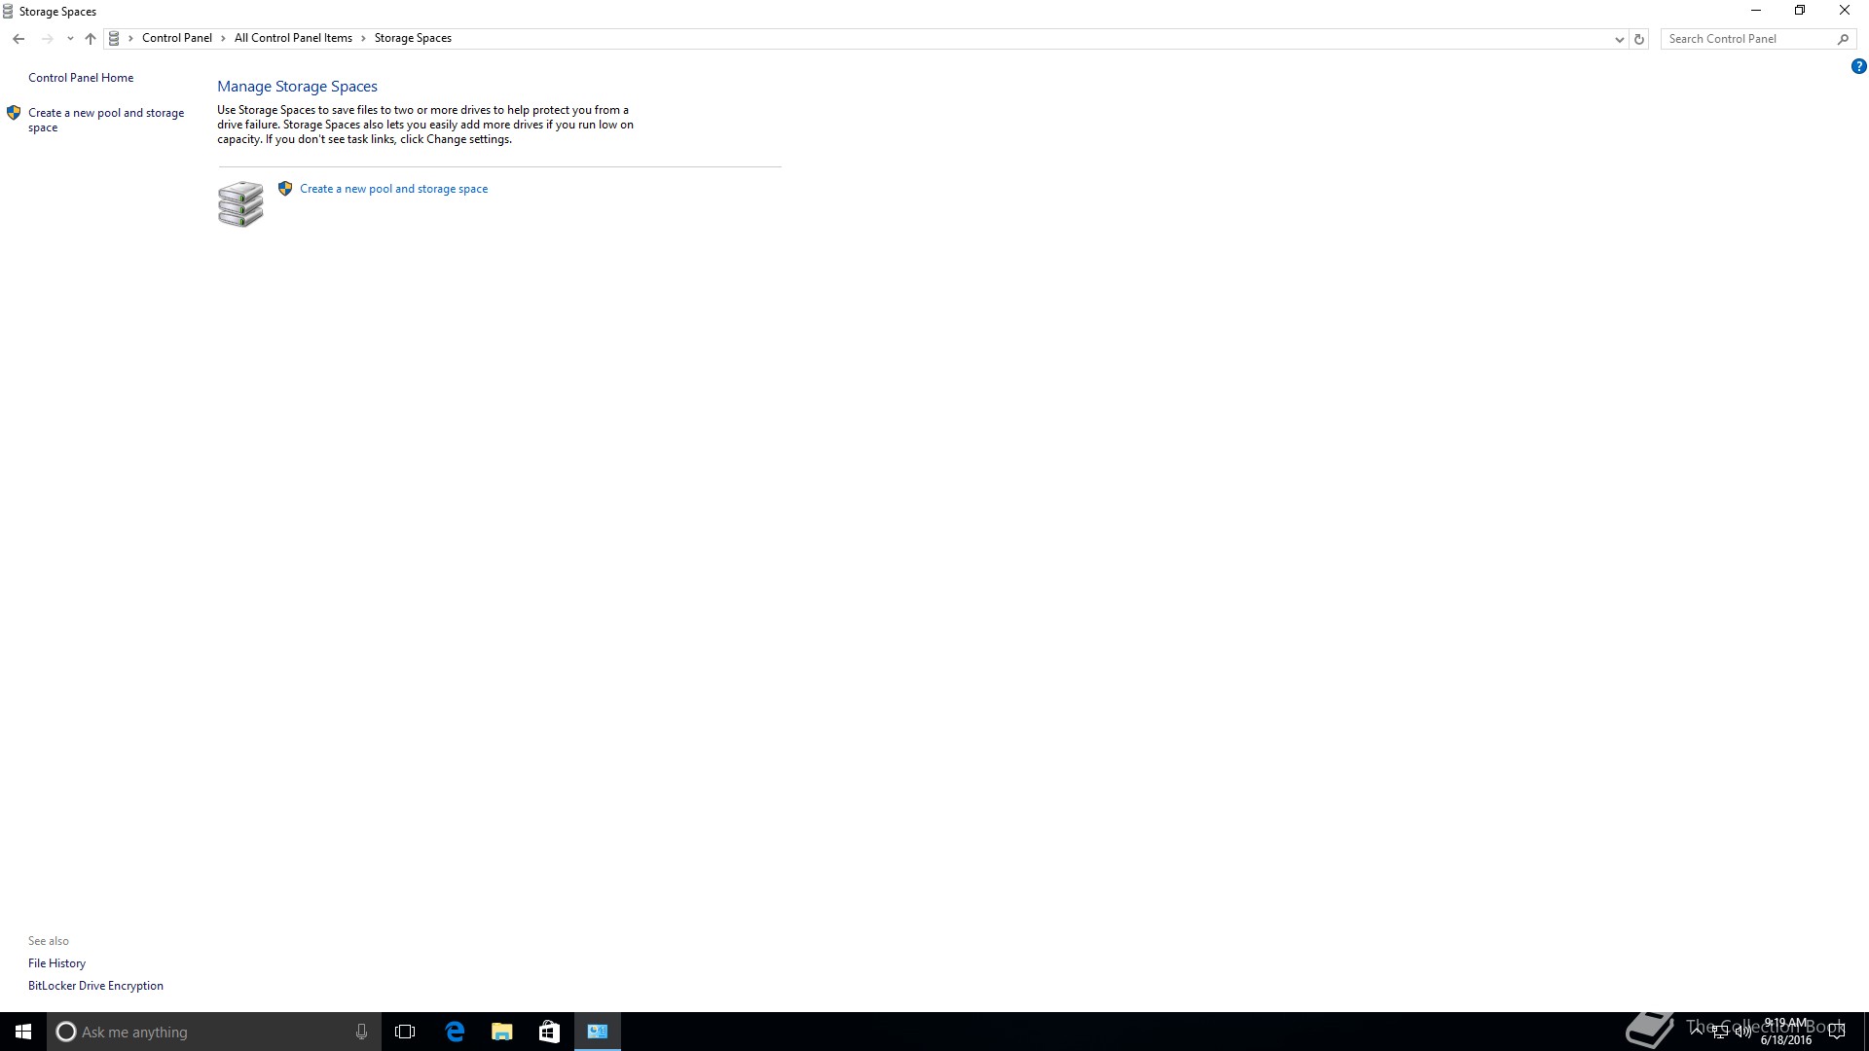Select All Control Panel Items breadcrumb
Viewport: 1869px width, 1051px height.
[293, 38]
